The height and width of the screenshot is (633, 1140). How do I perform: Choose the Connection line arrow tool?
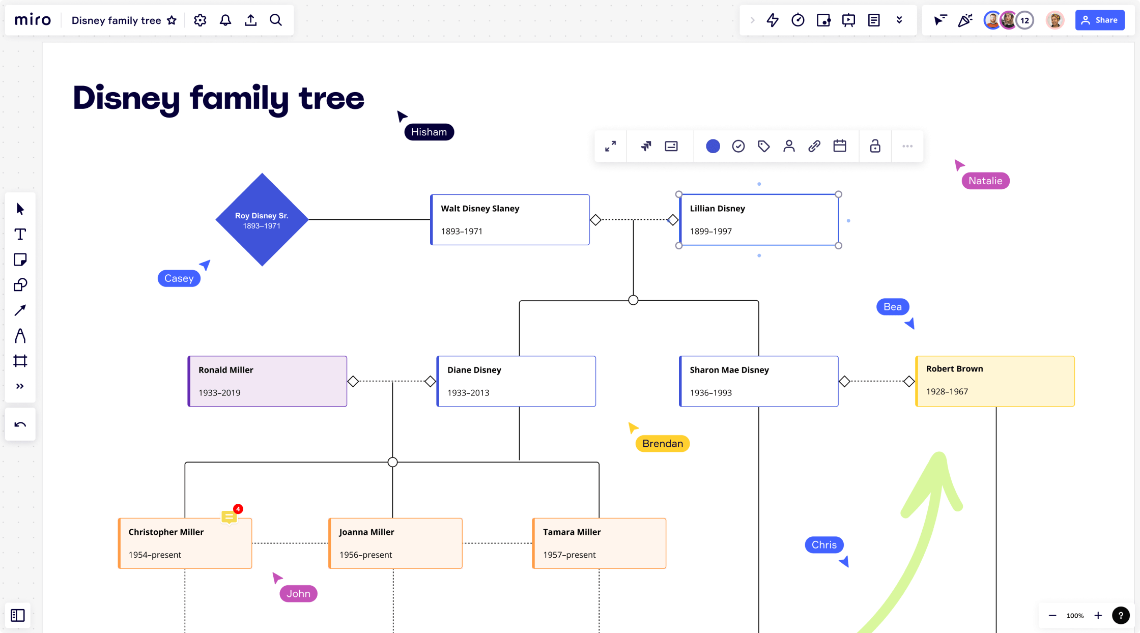pos(20,310)
